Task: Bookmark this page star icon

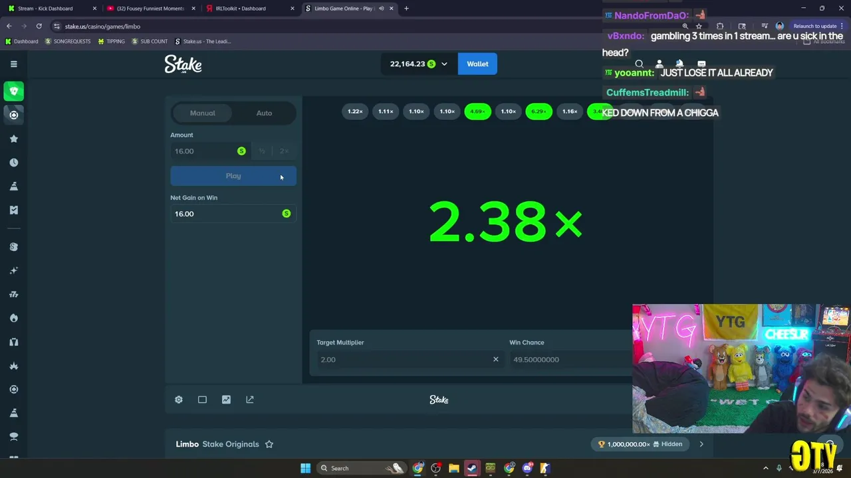Action: (699, 26)
